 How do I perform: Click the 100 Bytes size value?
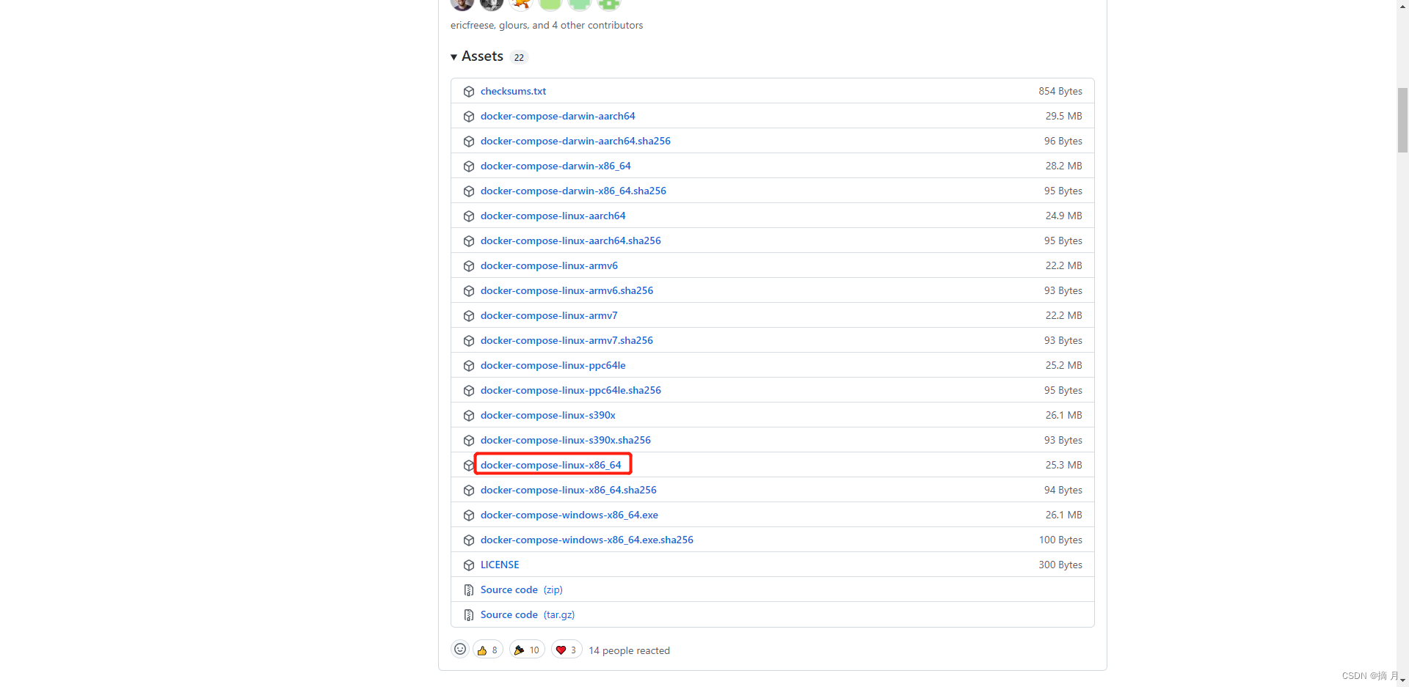point(1060,540)
